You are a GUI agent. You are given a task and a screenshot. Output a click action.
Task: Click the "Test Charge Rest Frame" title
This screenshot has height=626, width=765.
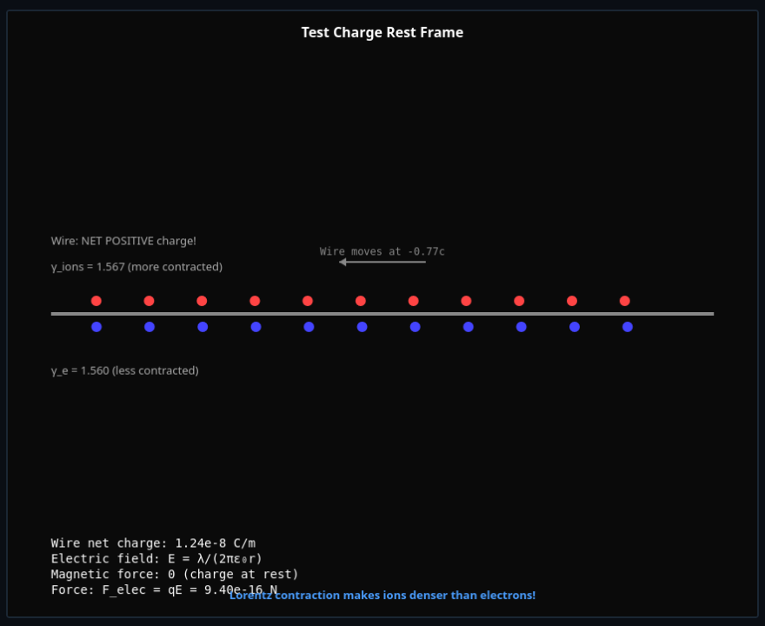[382, 32]
